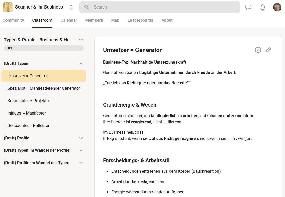Expand (Draft) Typen im Wandel der Profile
This screenshot has height=197, width=285.
click(x=81, y=150)
